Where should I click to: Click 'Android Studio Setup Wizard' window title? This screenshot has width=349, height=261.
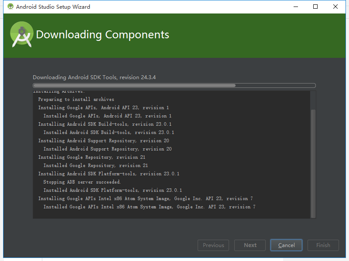53,7
